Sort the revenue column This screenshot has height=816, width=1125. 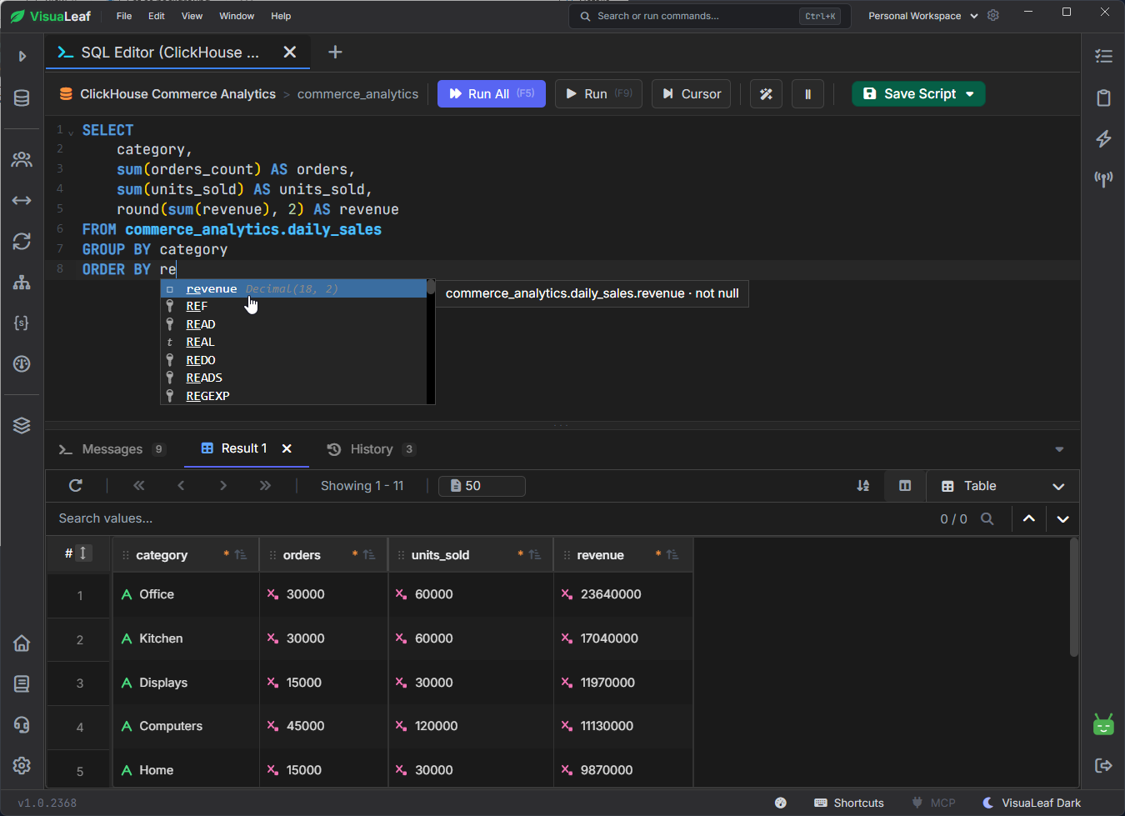click(672, 555)
